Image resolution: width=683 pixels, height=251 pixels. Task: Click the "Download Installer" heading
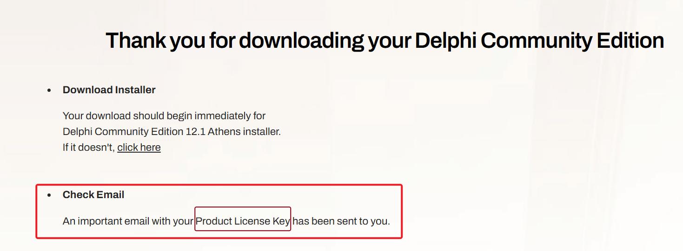pyautogui.click(x=109, y=90)
